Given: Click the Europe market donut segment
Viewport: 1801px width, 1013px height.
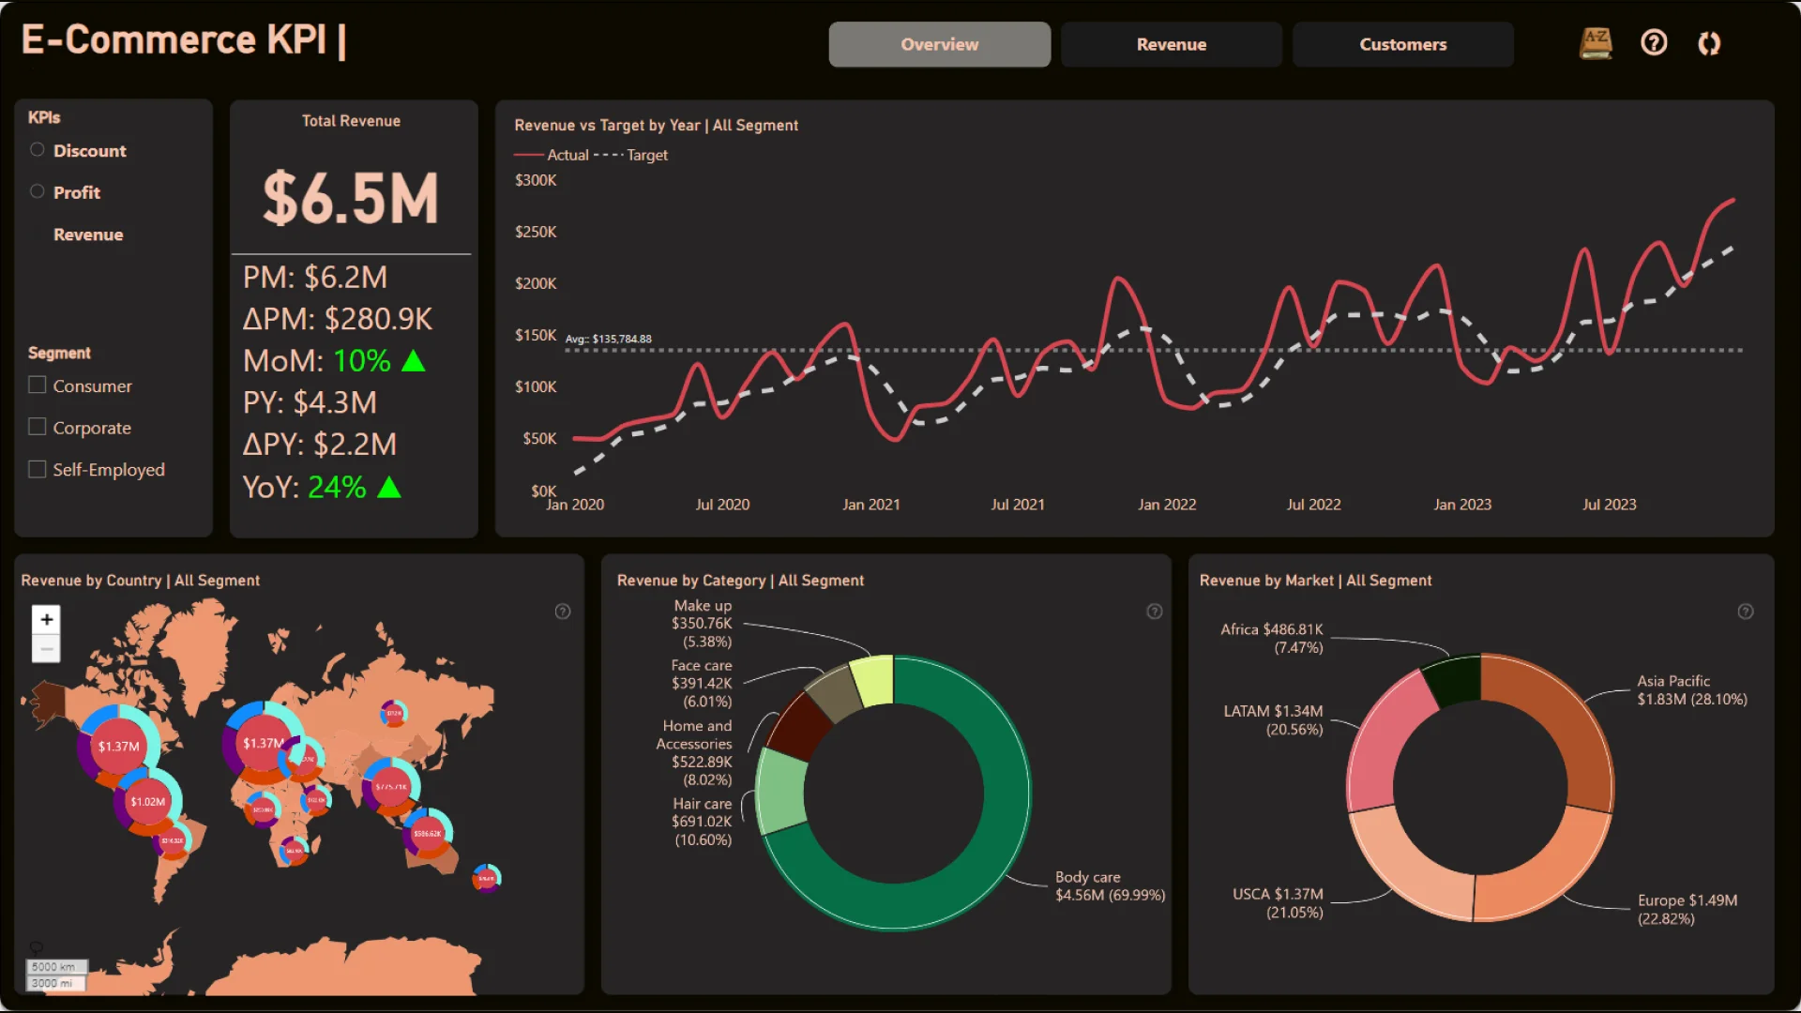Looking at the screenshot, I should click(x=1538, y=868).
